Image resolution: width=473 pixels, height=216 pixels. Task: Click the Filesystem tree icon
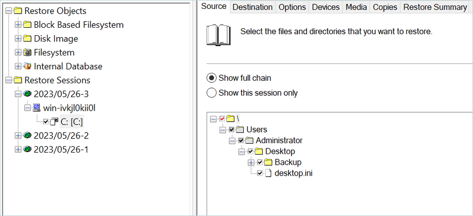(27, 52)
